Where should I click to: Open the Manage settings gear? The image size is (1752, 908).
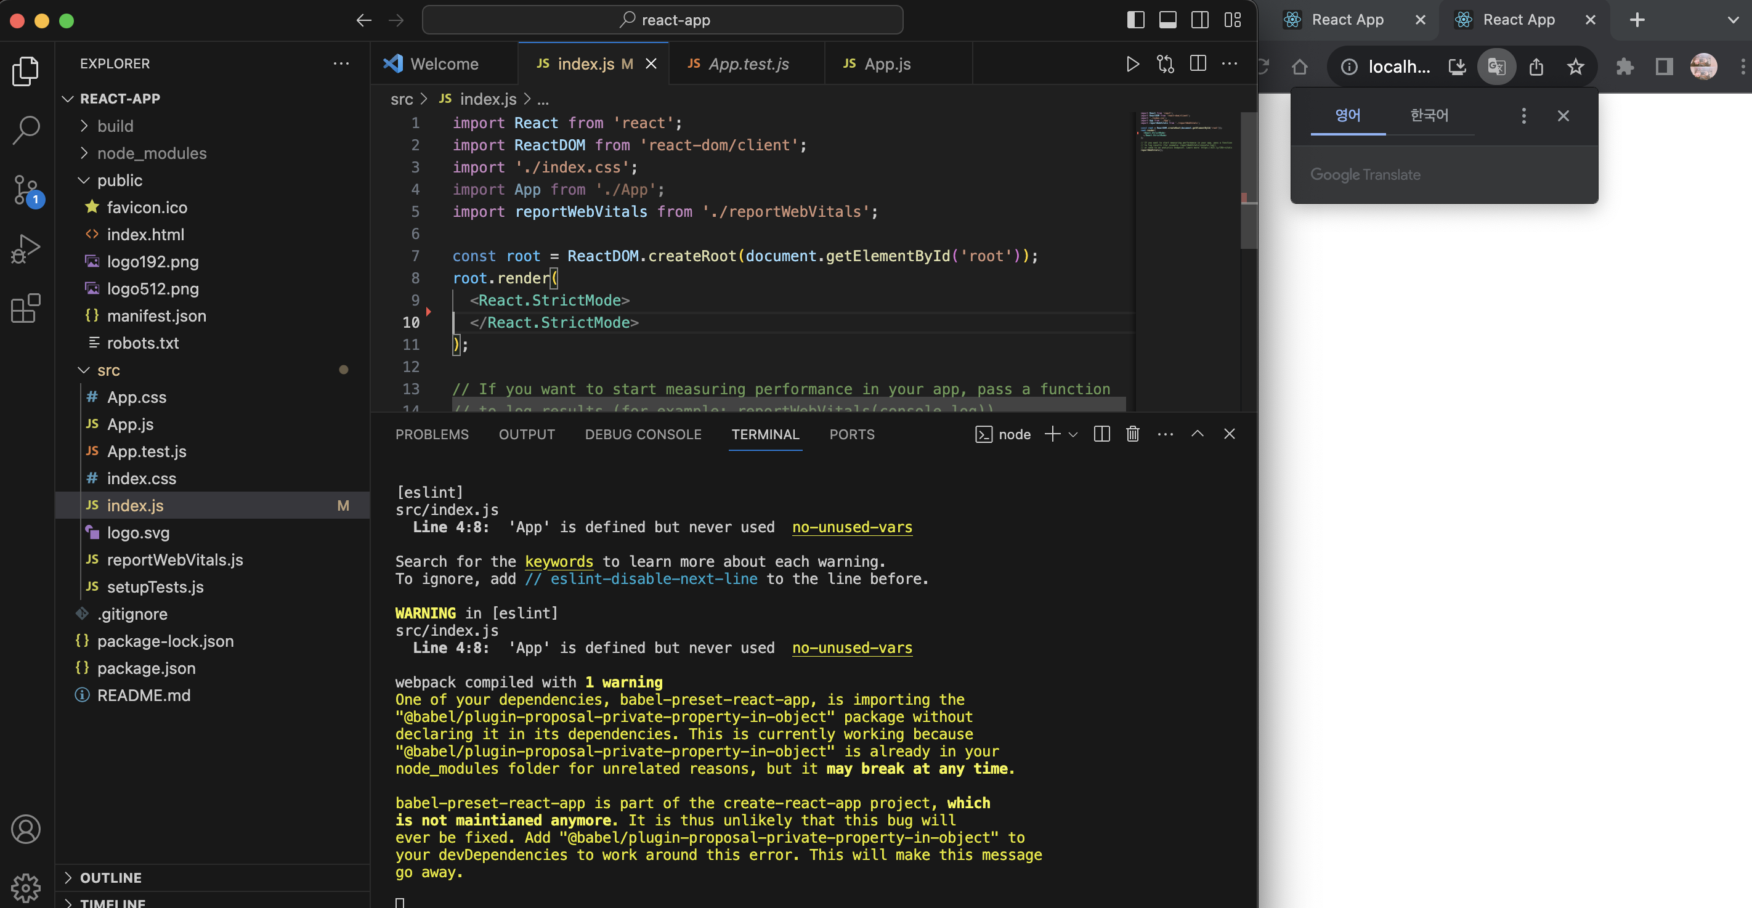[x=26, y=887]
